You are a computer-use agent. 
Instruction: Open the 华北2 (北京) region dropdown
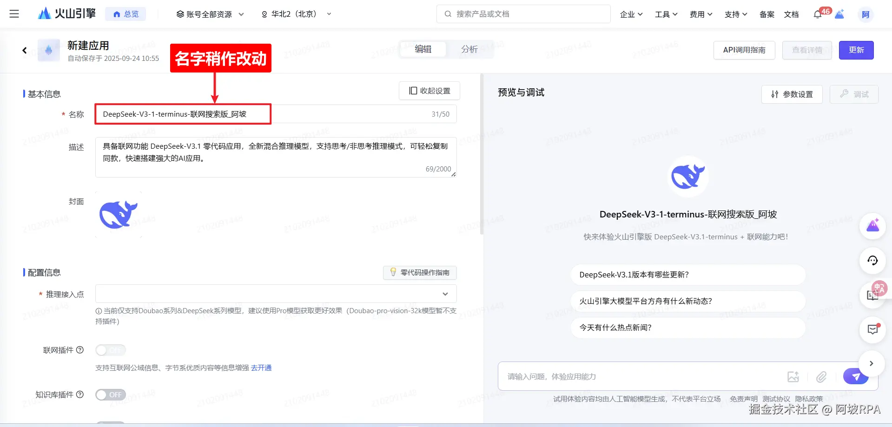297,14
